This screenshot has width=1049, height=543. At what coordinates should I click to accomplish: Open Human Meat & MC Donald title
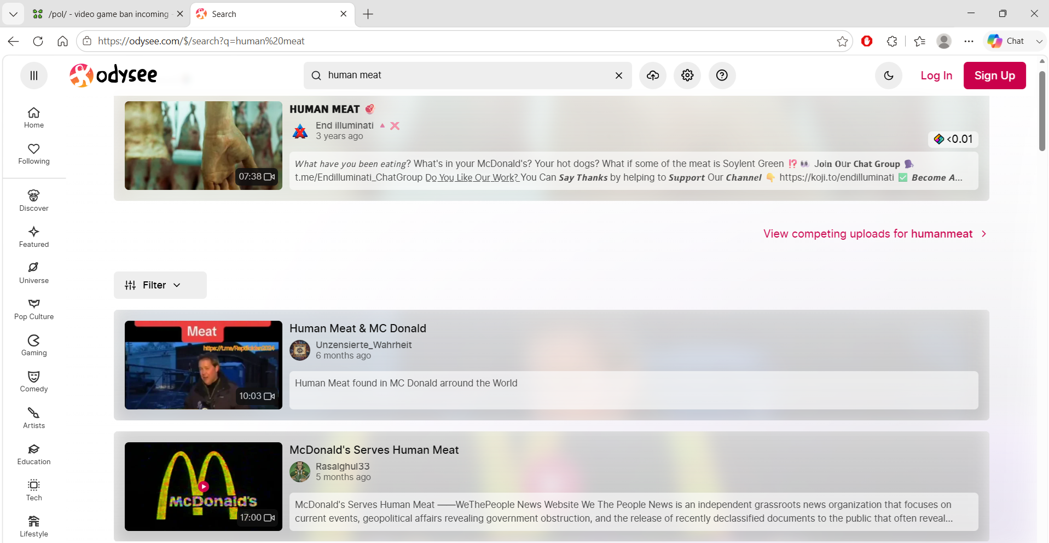click(358, 328)
